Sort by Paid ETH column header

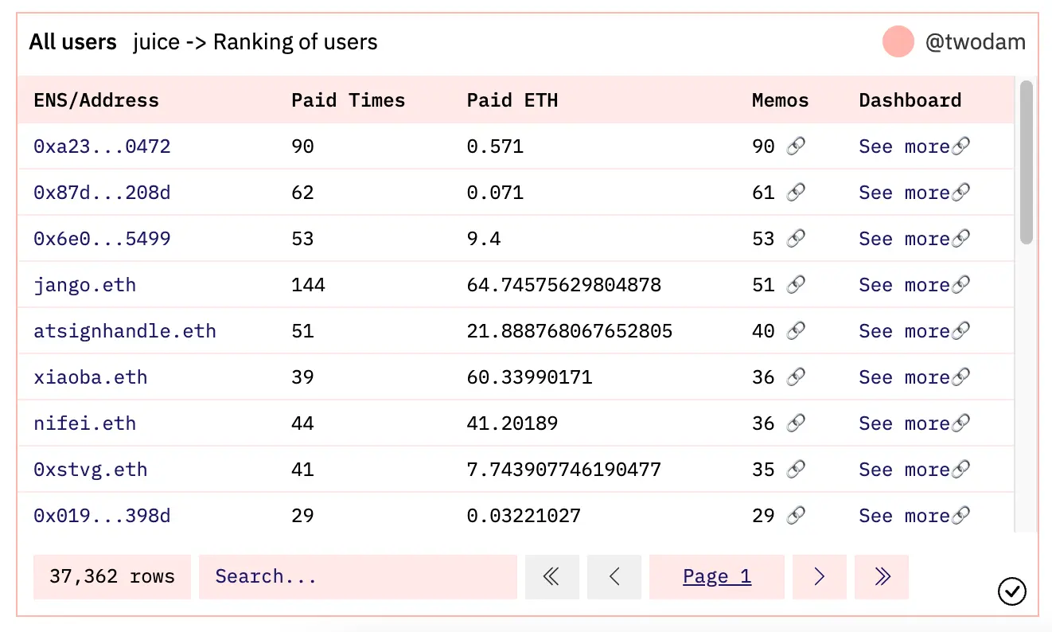[x=512, y=100]
